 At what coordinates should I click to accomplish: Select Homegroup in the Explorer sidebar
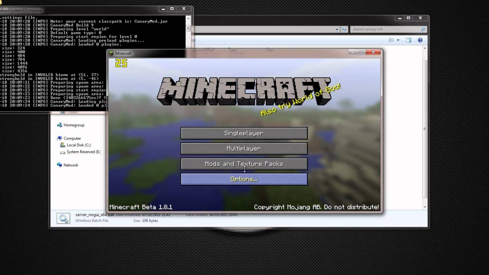coord(74,125)
